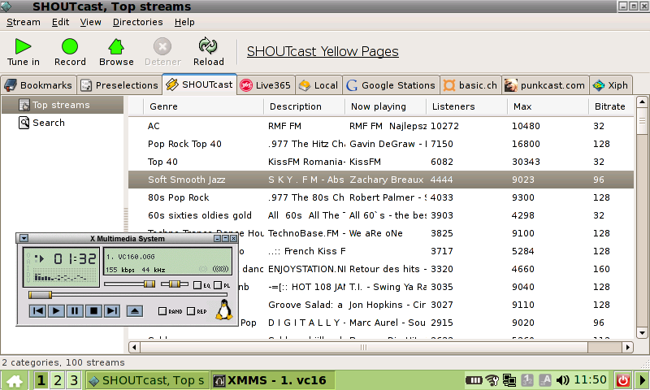The width and height of the screenshot is (650, 390).
Task: Pause playback in XMMS
Action: 75,311
